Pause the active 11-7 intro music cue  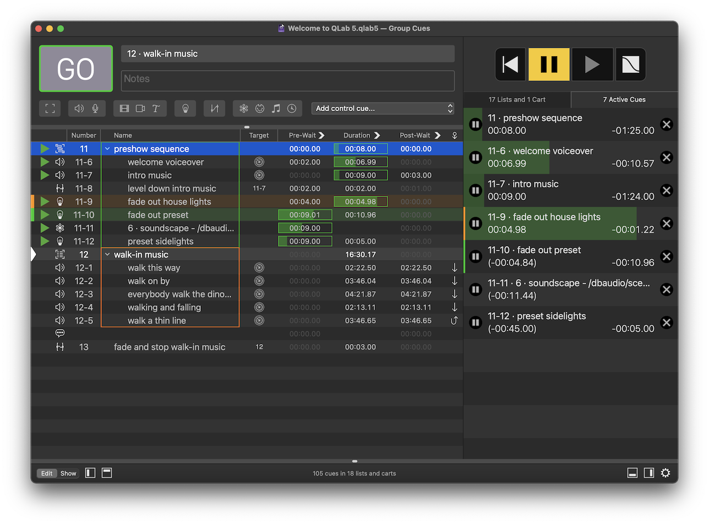coord(475,190)
